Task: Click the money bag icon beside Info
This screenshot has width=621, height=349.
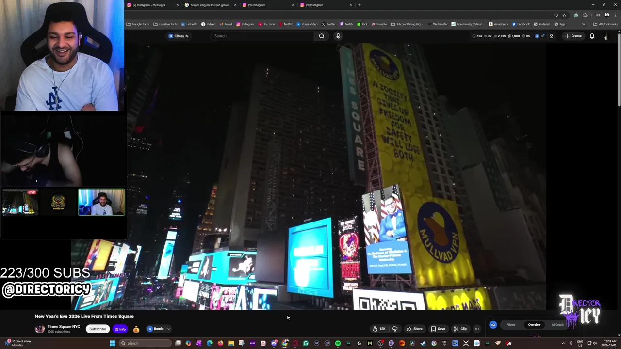Action: point(136,329)
